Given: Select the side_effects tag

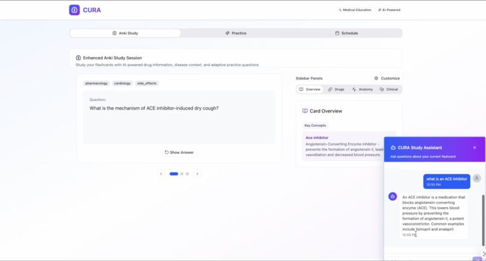Looking at the screenshot, I should [147, 83].
